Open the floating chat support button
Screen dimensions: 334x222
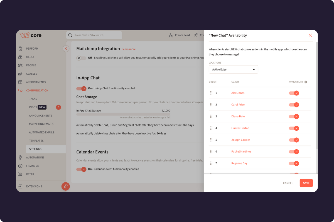66,186
